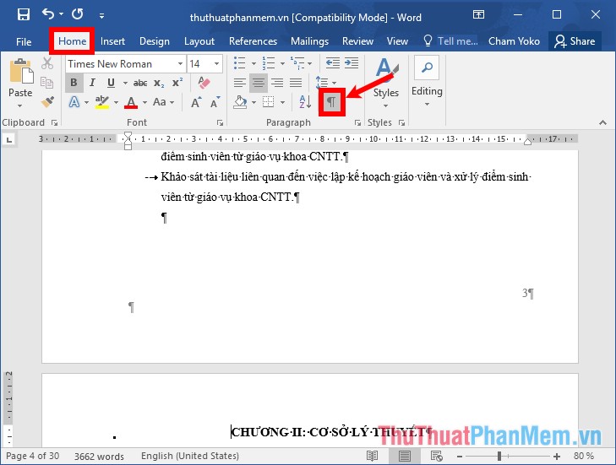Open the font size dropdown
616x465 pixels.
pyautogui.click(x=218, y=64)
